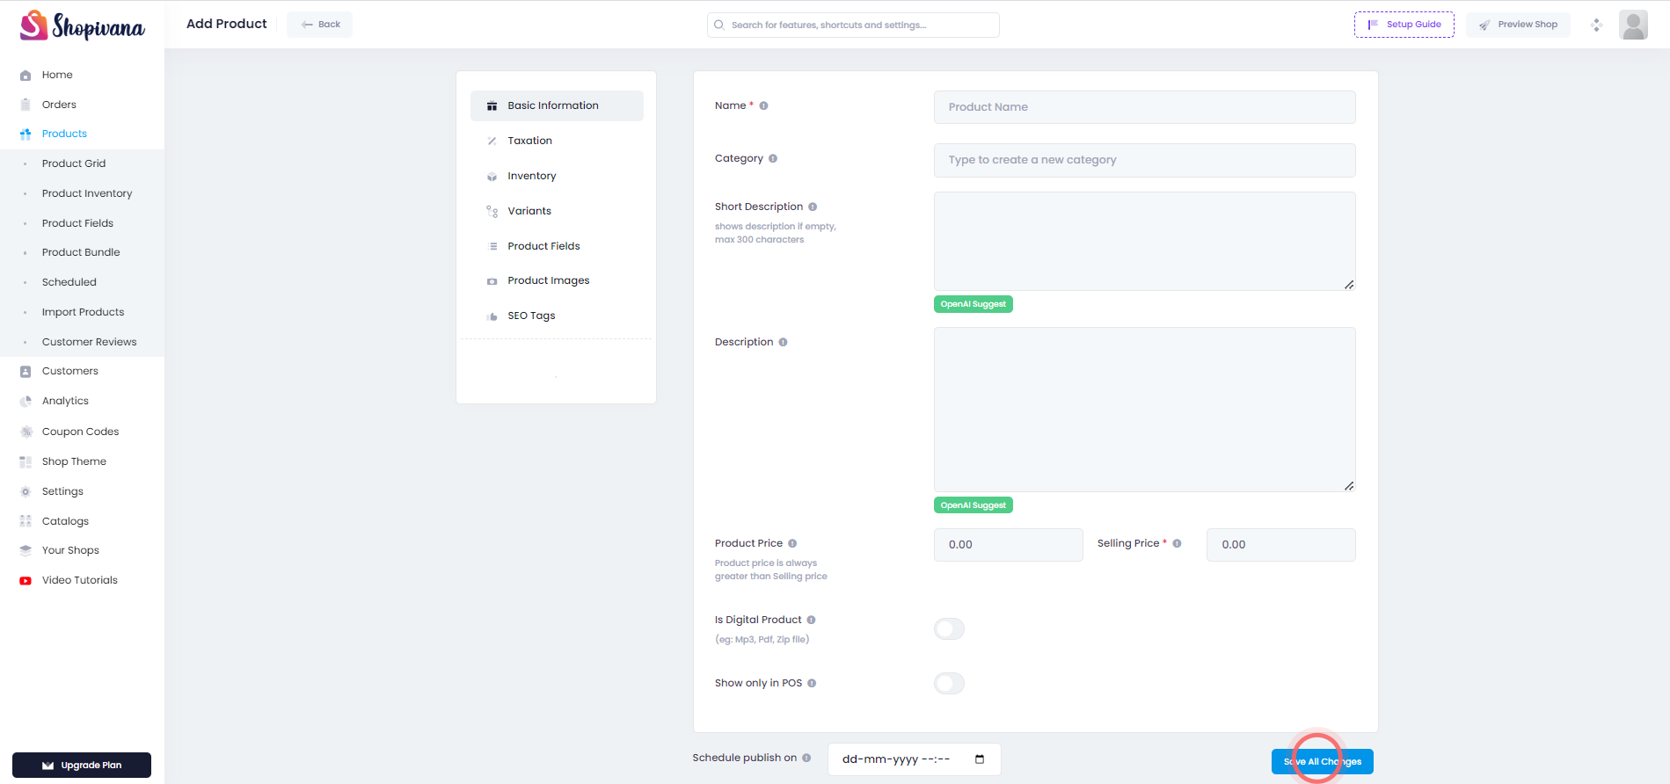Screen dimensions: 1670x784
Task: Click the Description text area
Action: coord(1144,410)
